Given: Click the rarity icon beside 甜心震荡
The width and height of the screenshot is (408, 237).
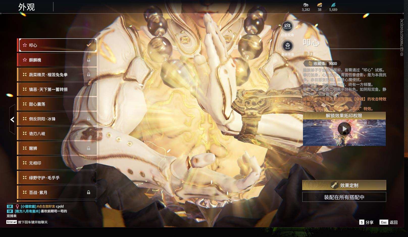Looking at the screenshot, I should click(x=25, y=104).
